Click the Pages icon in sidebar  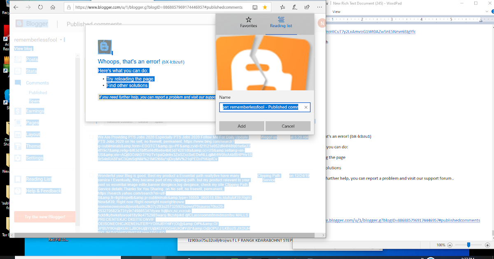[x=18, y=123]
